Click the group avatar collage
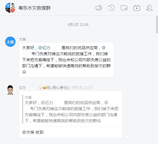The height and width of the screenshot is (144, 158). pyautogui.click(x=10, y=8)
